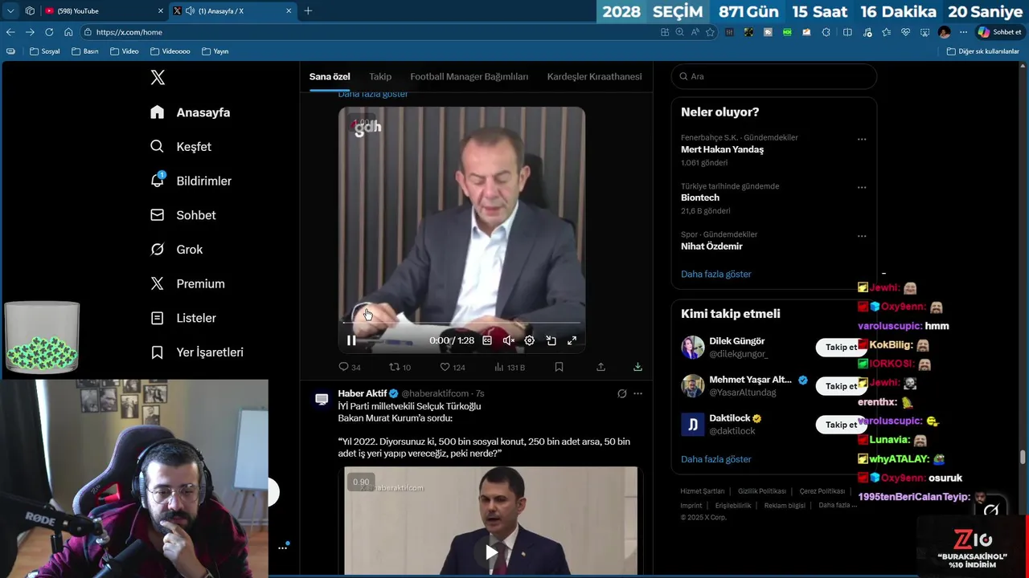Show more under Kimi takip etmeli

coord(715,459)
